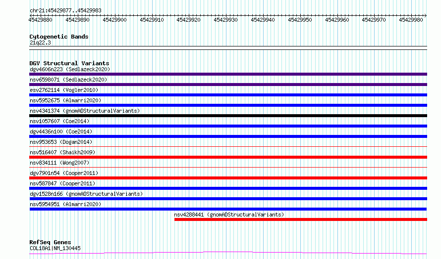441x259 pixels.
Task: Select the nsv1057607 (Coe2014) label
Action: coord(59,121)
